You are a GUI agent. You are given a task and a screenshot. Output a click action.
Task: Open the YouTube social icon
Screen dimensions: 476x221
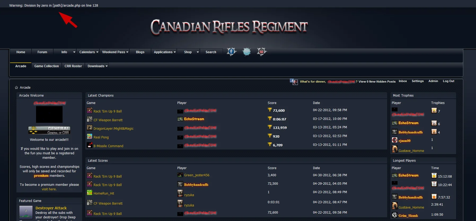point(262,52)
